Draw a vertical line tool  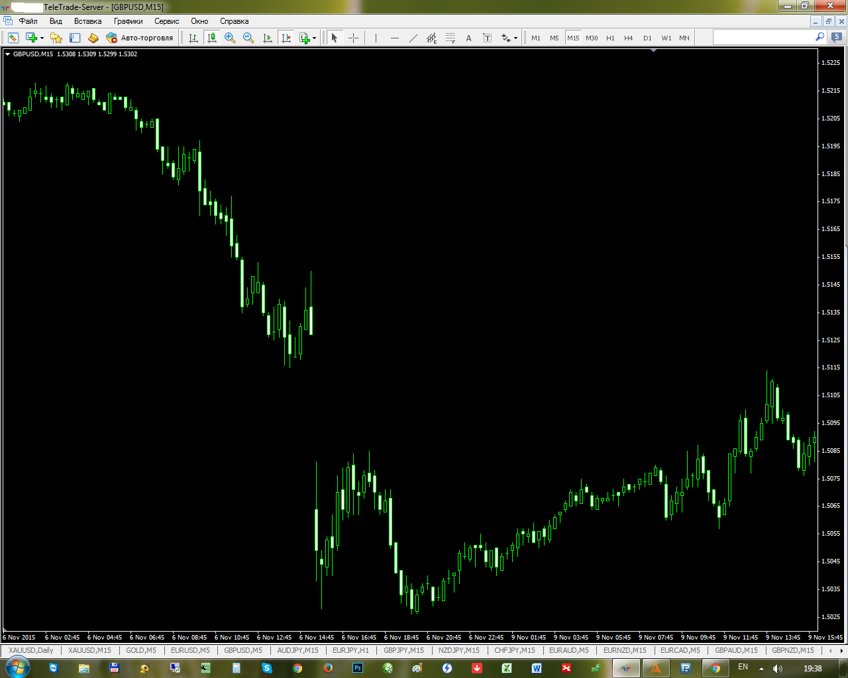pyautogui.click(x=376, y=38)
